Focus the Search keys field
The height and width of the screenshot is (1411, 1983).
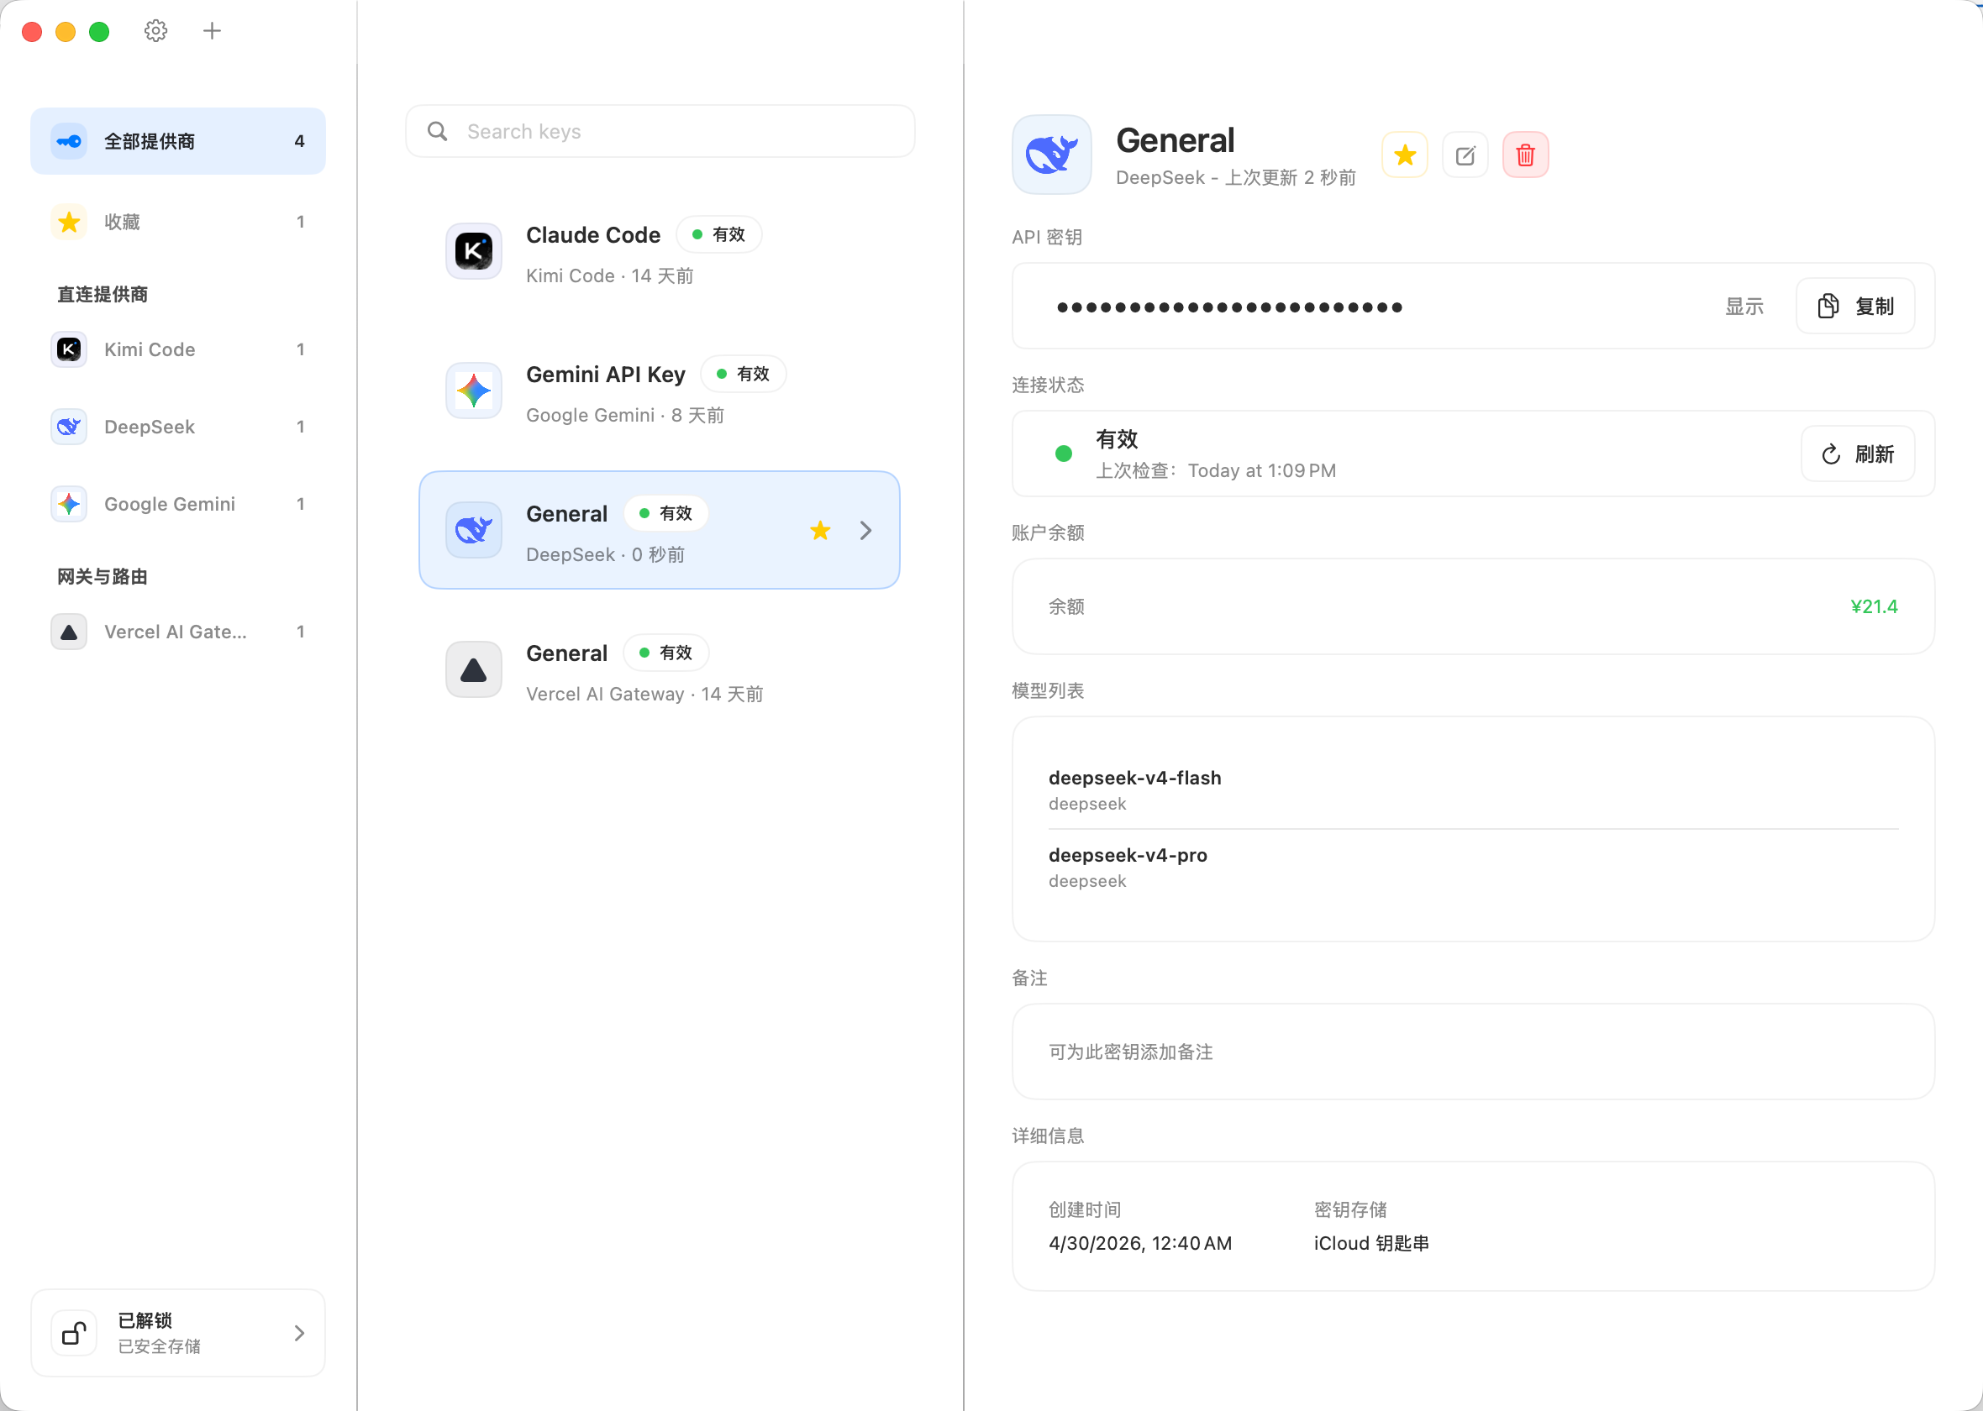point(660,131)
